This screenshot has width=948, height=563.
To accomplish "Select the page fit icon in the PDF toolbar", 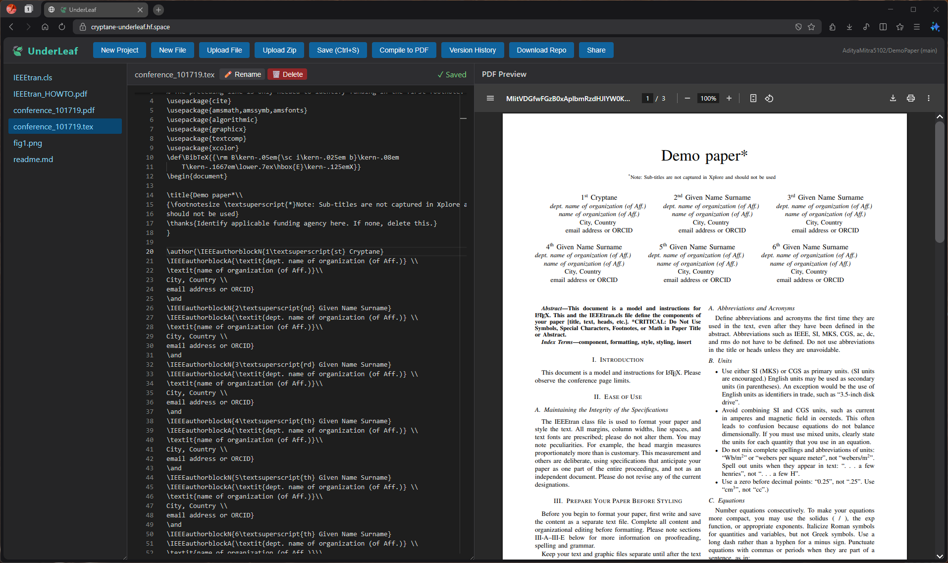I will 753,98.
